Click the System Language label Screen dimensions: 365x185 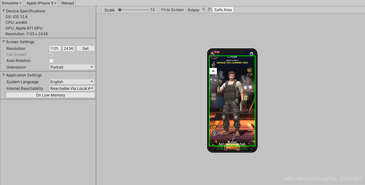click(x=22, y=82)
